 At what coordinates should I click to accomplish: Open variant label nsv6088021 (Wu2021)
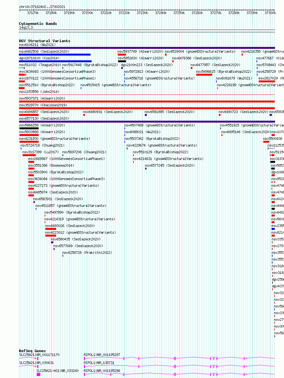(x=142, y=132)
